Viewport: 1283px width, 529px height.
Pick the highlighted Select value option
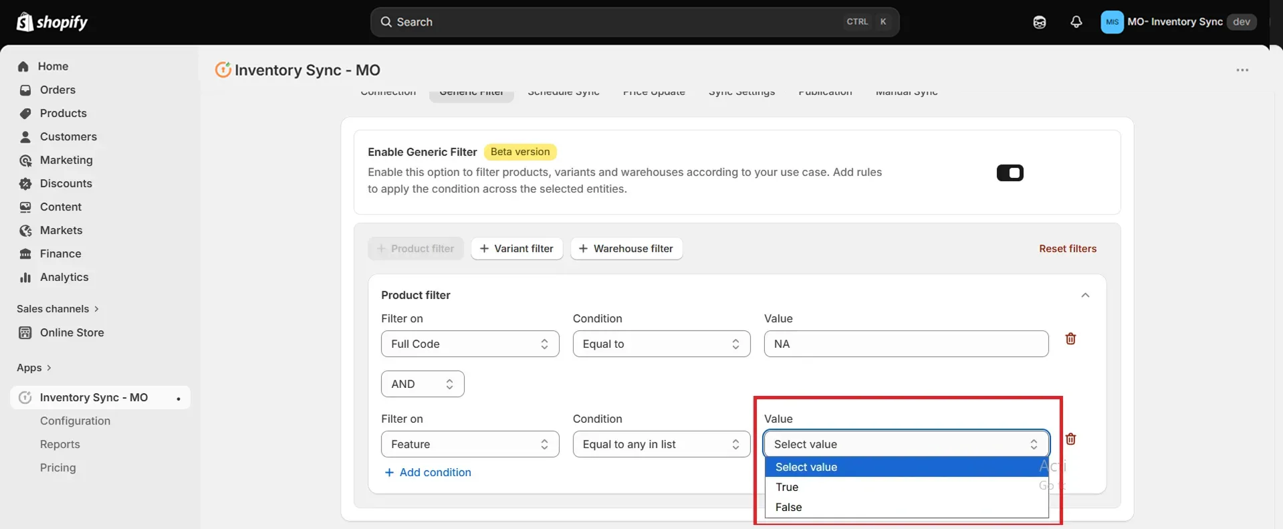click(x=906, y=467)
